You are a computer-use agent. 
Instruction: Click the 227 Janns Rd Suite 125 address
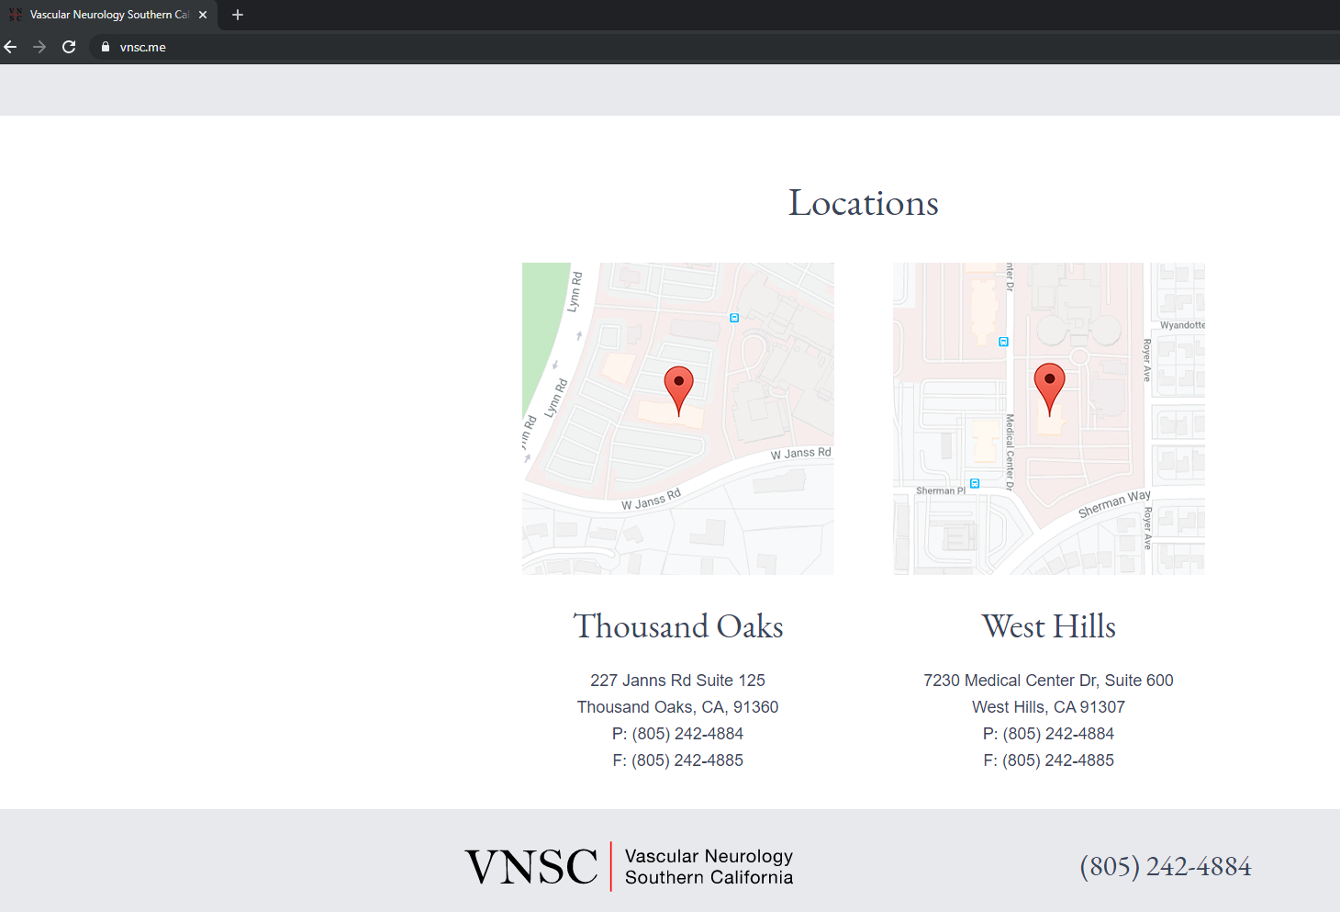pyautogui.click(x=677, y=681)
